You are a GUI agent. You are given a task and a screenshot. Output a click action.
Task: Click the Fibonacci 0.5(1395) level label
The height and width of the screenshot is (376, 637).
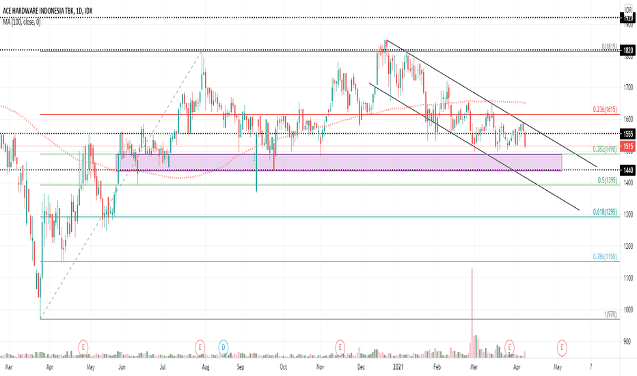608,180
